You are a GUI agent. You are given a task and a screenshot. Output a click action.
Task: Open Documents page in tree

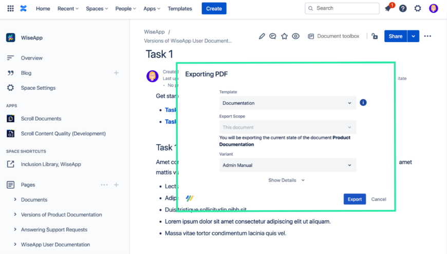34,200
